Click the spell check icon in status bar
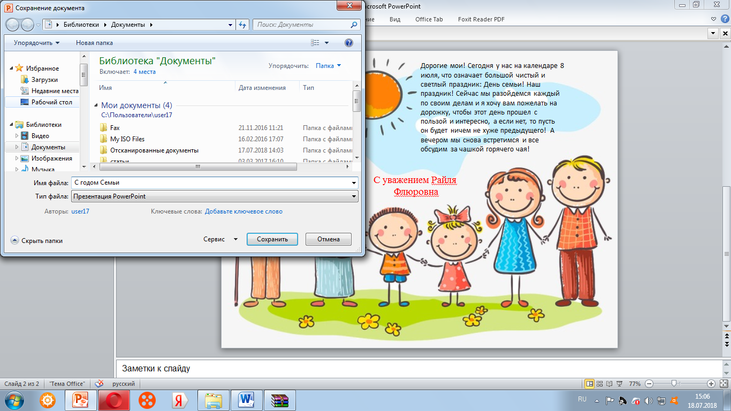This screenshot has width=731, height=411. (x=98, y=384)
